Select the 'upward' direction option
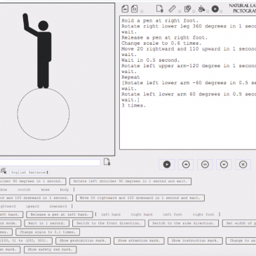This screenshot has height=256, width=256. 32,206
